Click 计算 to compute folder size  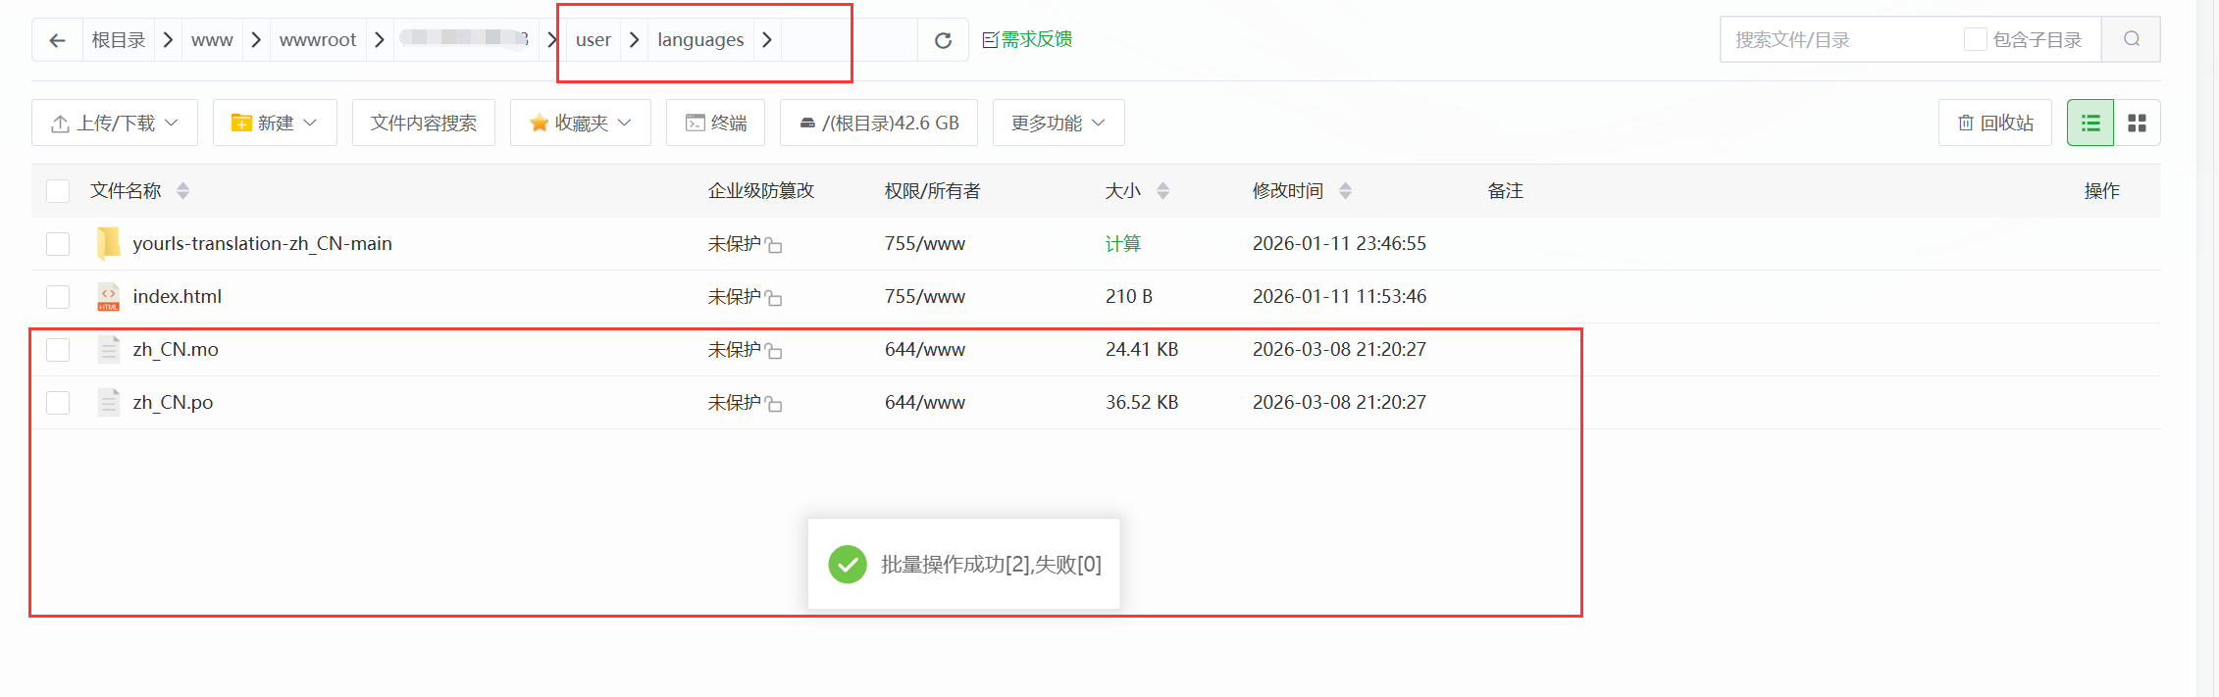click(1123, 243)
